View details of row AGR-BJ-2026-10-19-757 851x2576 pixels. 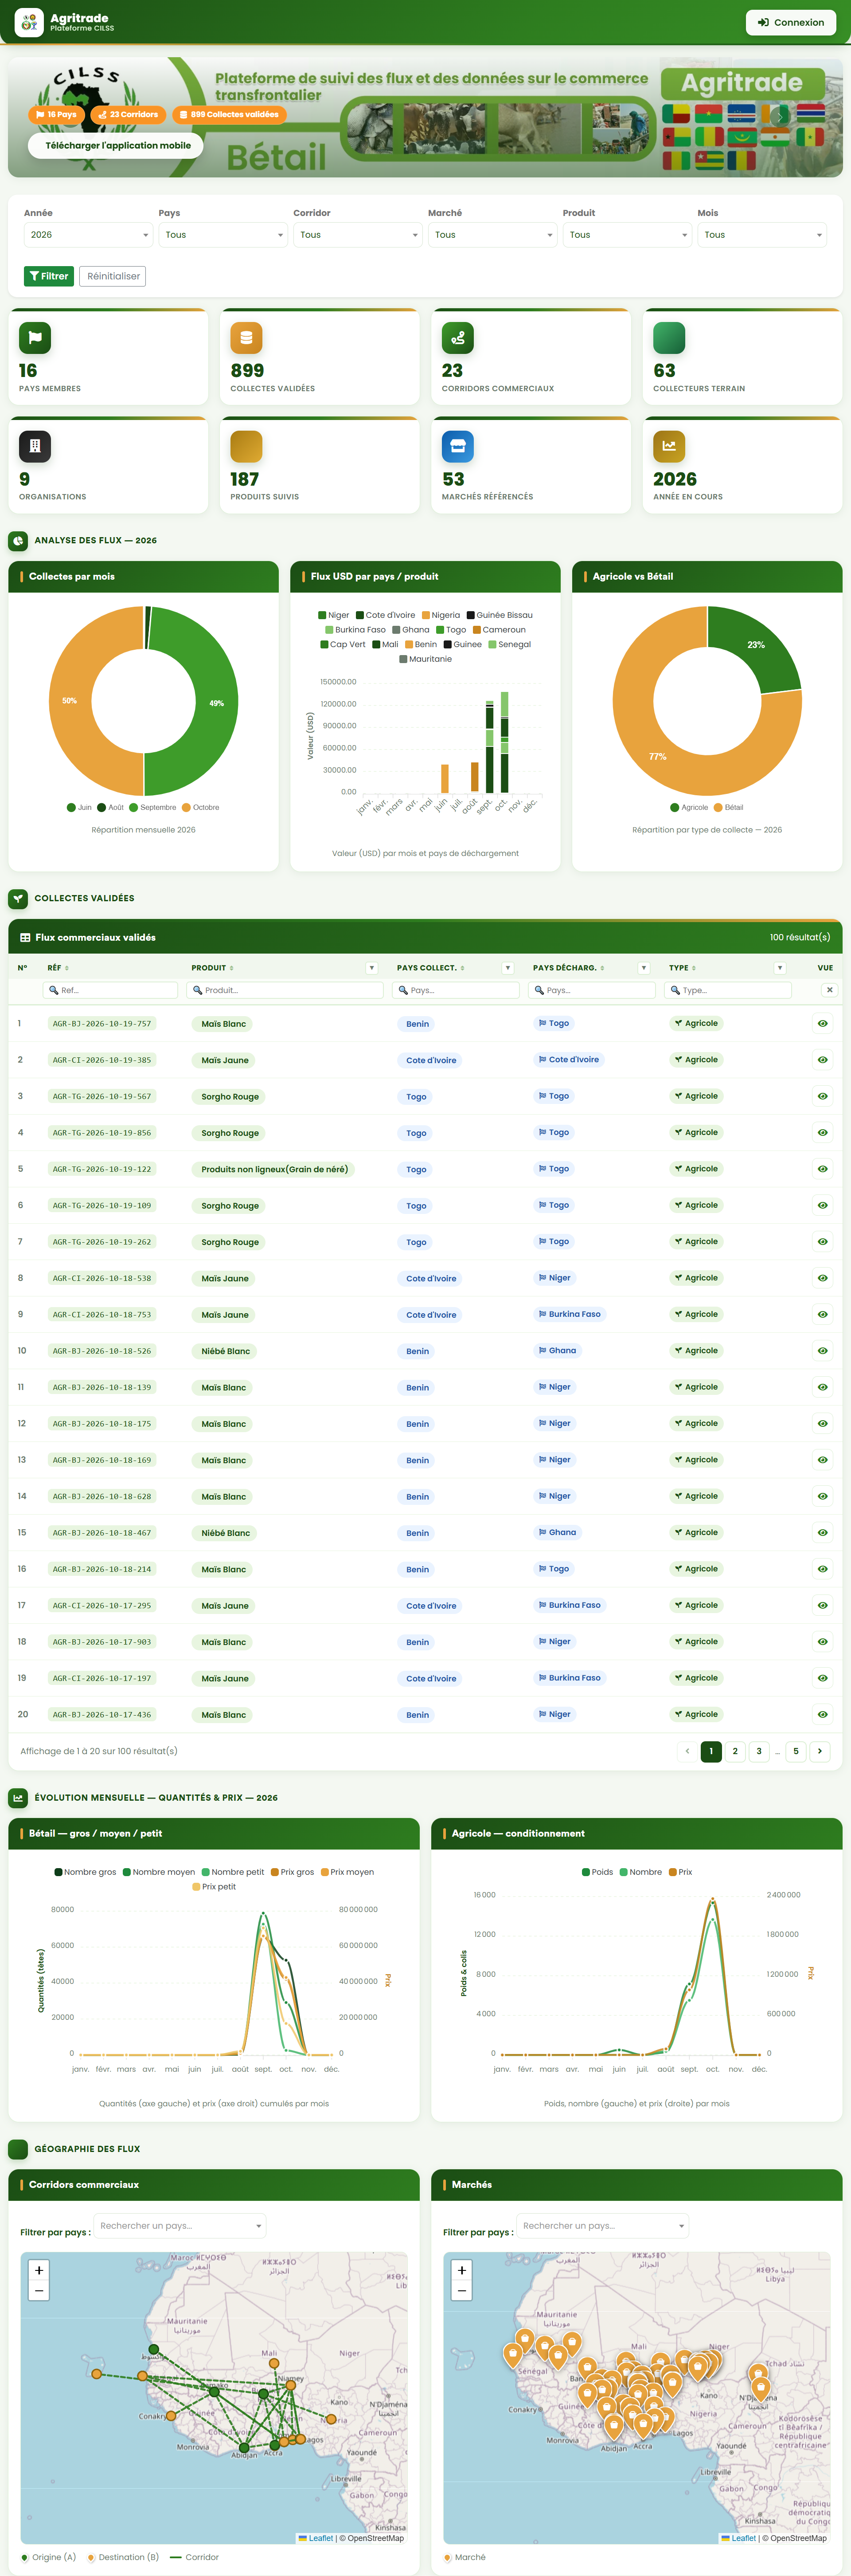coord(822,1024)
